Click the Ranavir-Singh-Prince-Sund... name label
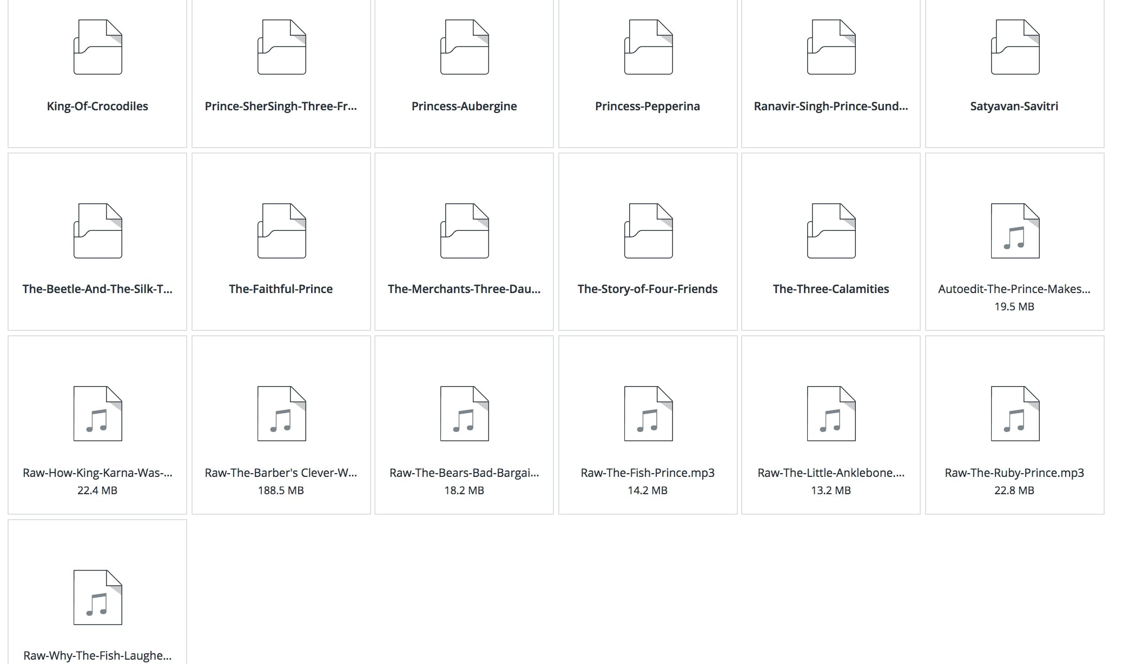This screenshot has width=1122, height=664. pyautogui.click(x=831, y=106)
